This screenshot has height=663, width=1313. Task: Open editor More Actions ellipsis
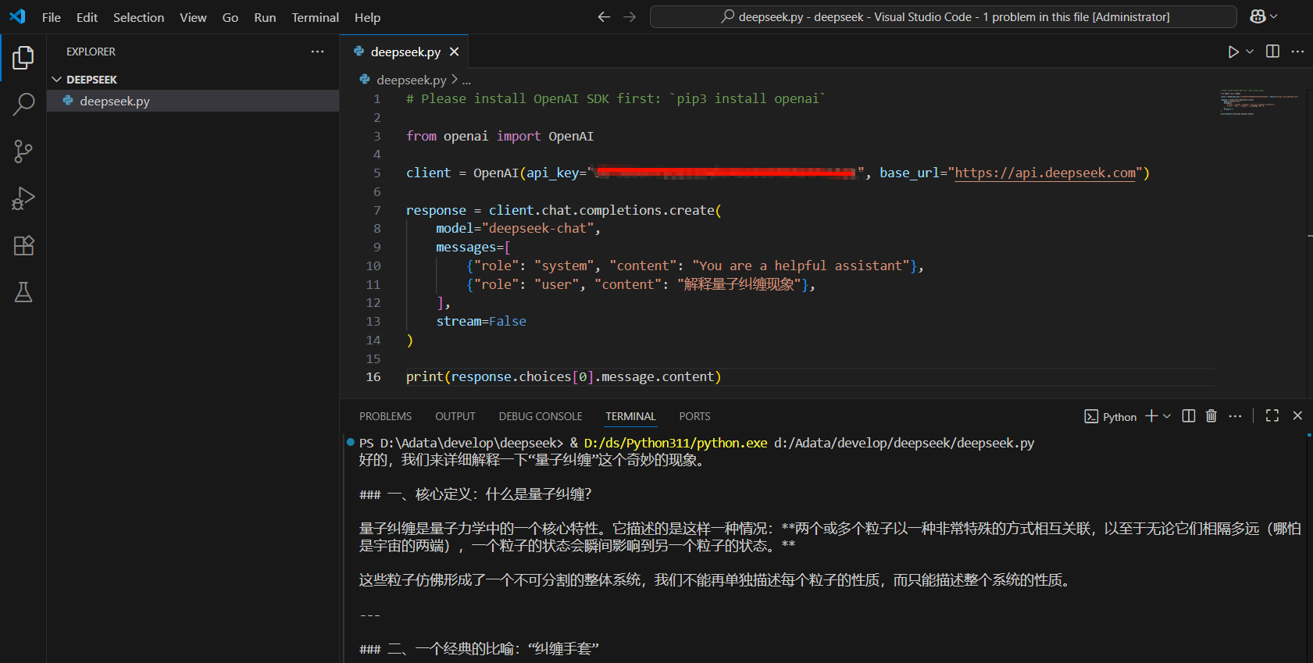point(1297,52)
